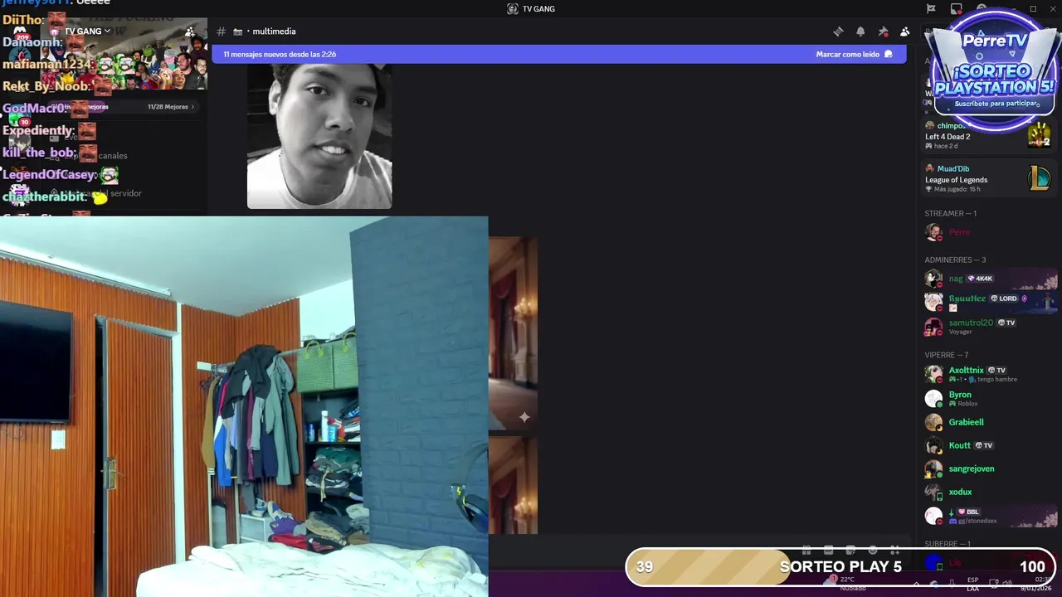Image resolution: width=1062 pixels, height=597 pixels.
Task: Open the gift icon in message bar
Action: [x=806, y=550]
